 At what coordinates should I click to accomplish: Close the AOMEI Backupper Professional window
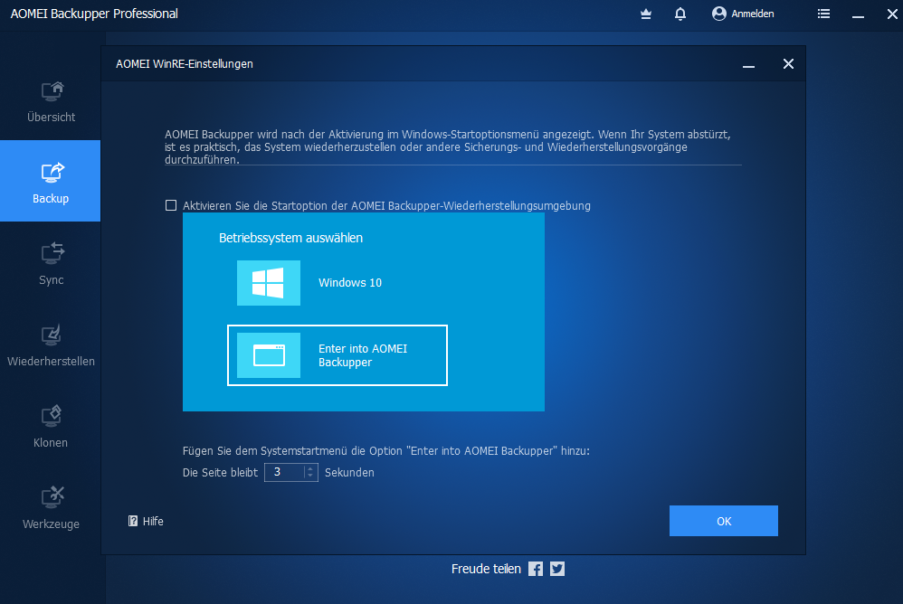pyautogui.click(x=892, y=14)
